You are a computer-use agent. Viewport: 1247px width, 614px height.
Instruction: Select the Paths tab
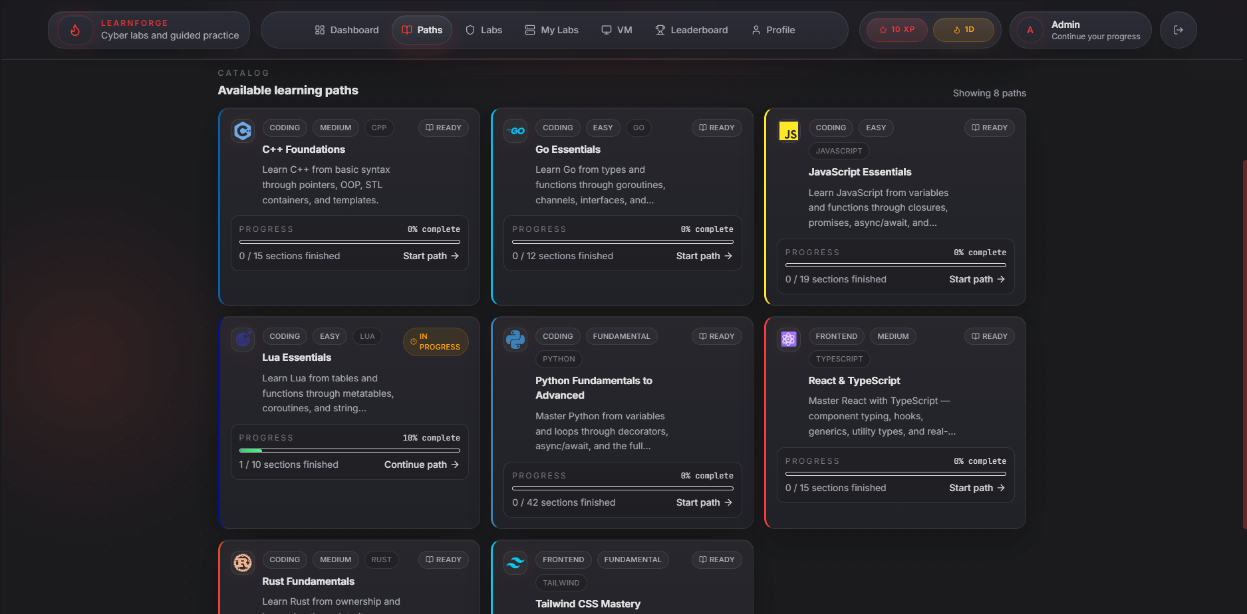(422, 30)
